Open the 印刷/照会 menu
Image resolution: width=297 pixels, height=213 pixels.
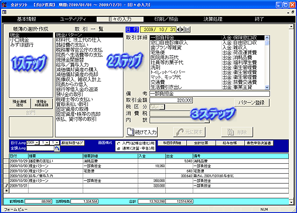click(x=166, y=19)
